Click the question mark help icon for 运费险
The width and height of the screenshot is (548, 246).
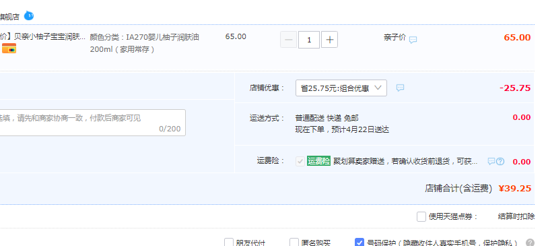pos(500,161)
